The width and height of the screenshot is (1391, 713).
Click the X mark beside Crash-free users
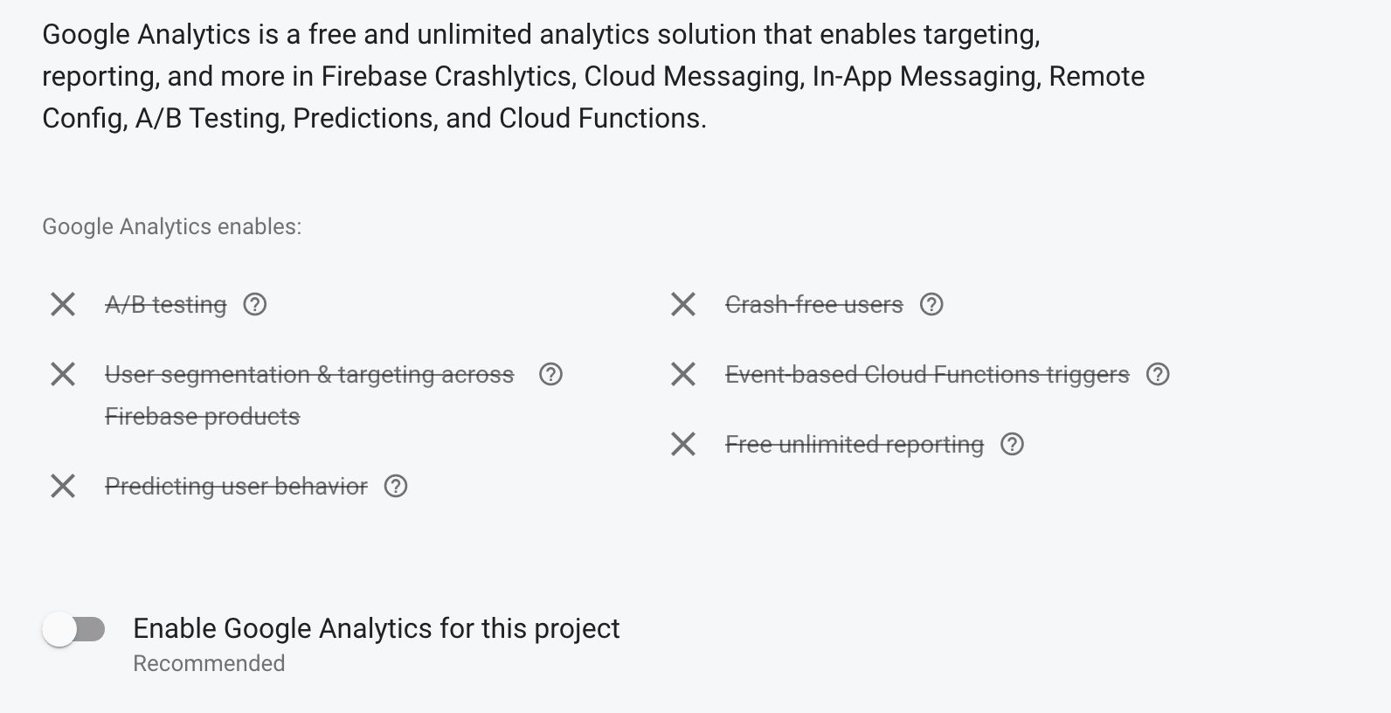tap(683, 304)
